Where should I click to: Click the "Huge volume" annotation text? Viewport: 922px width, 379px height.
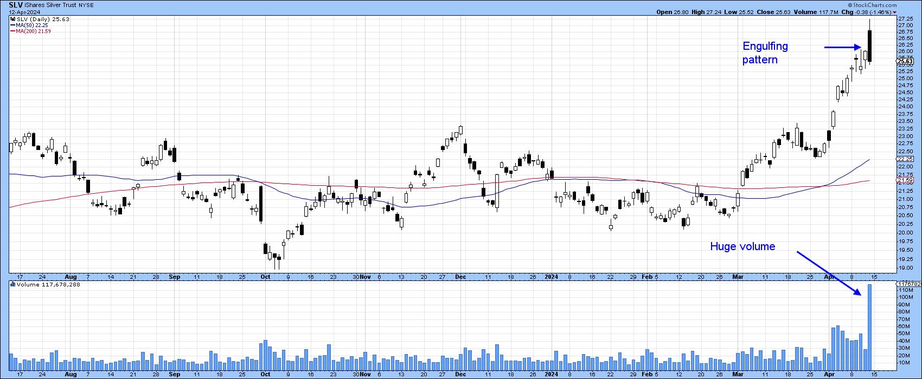click(x=742, y=247)
